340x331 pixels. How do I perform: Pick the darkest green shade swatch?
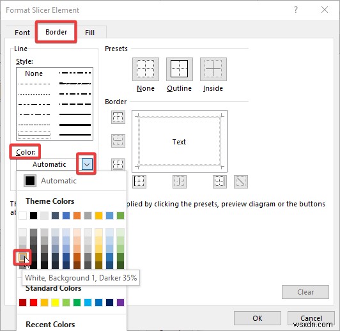pos(120,265)
